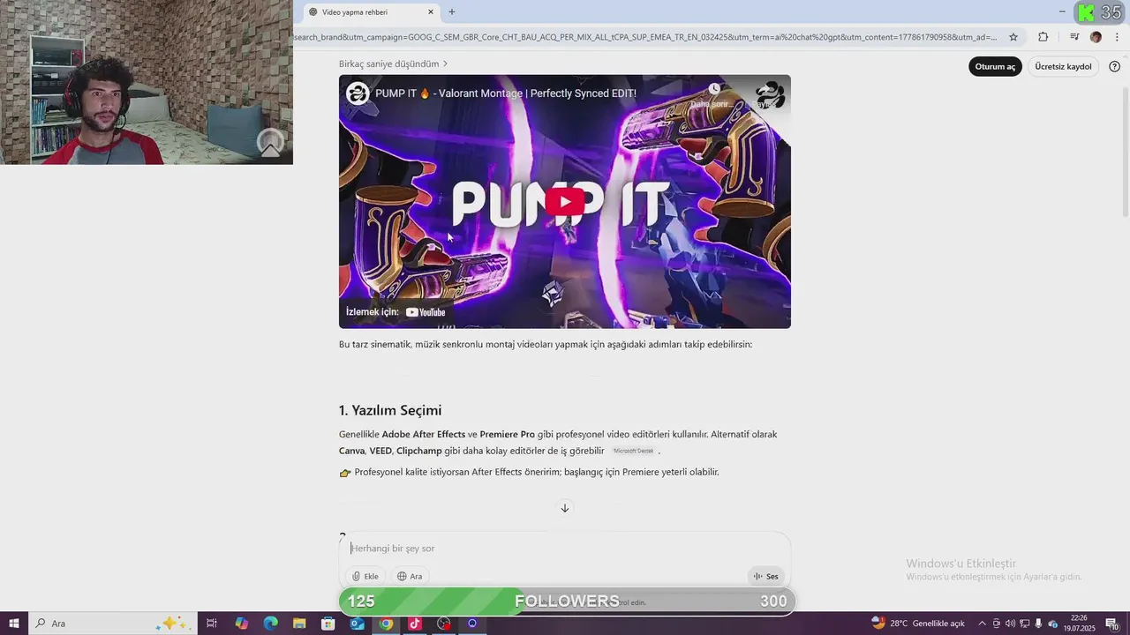Open the Windows Start menu
Screen dimensions: 1130x635
click(x=14, y=624)
